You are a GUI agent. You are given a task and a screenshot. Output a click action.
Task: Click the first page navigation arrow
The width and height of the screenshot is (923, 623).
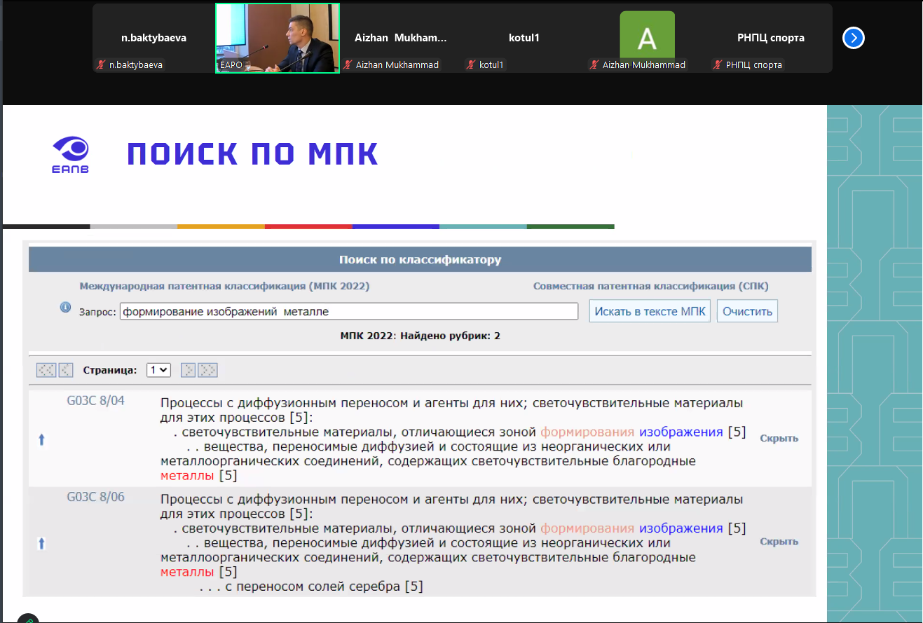tap(46, 370)
